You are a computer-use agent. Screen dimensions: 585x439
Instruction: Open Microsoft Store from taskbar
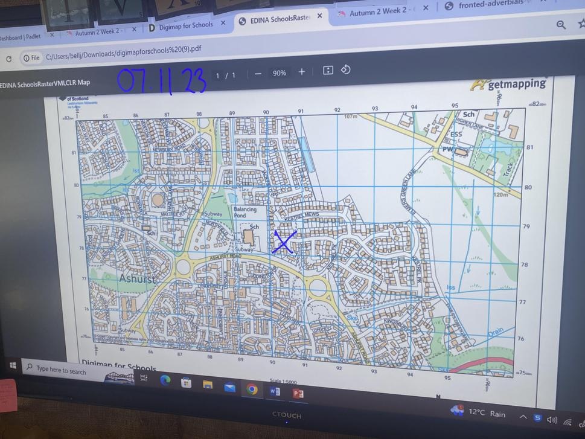point(186,383)
